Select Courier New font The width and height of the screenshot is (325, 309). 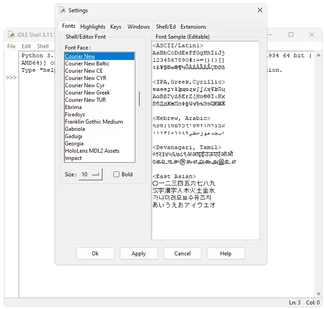(x=99, y=56)
